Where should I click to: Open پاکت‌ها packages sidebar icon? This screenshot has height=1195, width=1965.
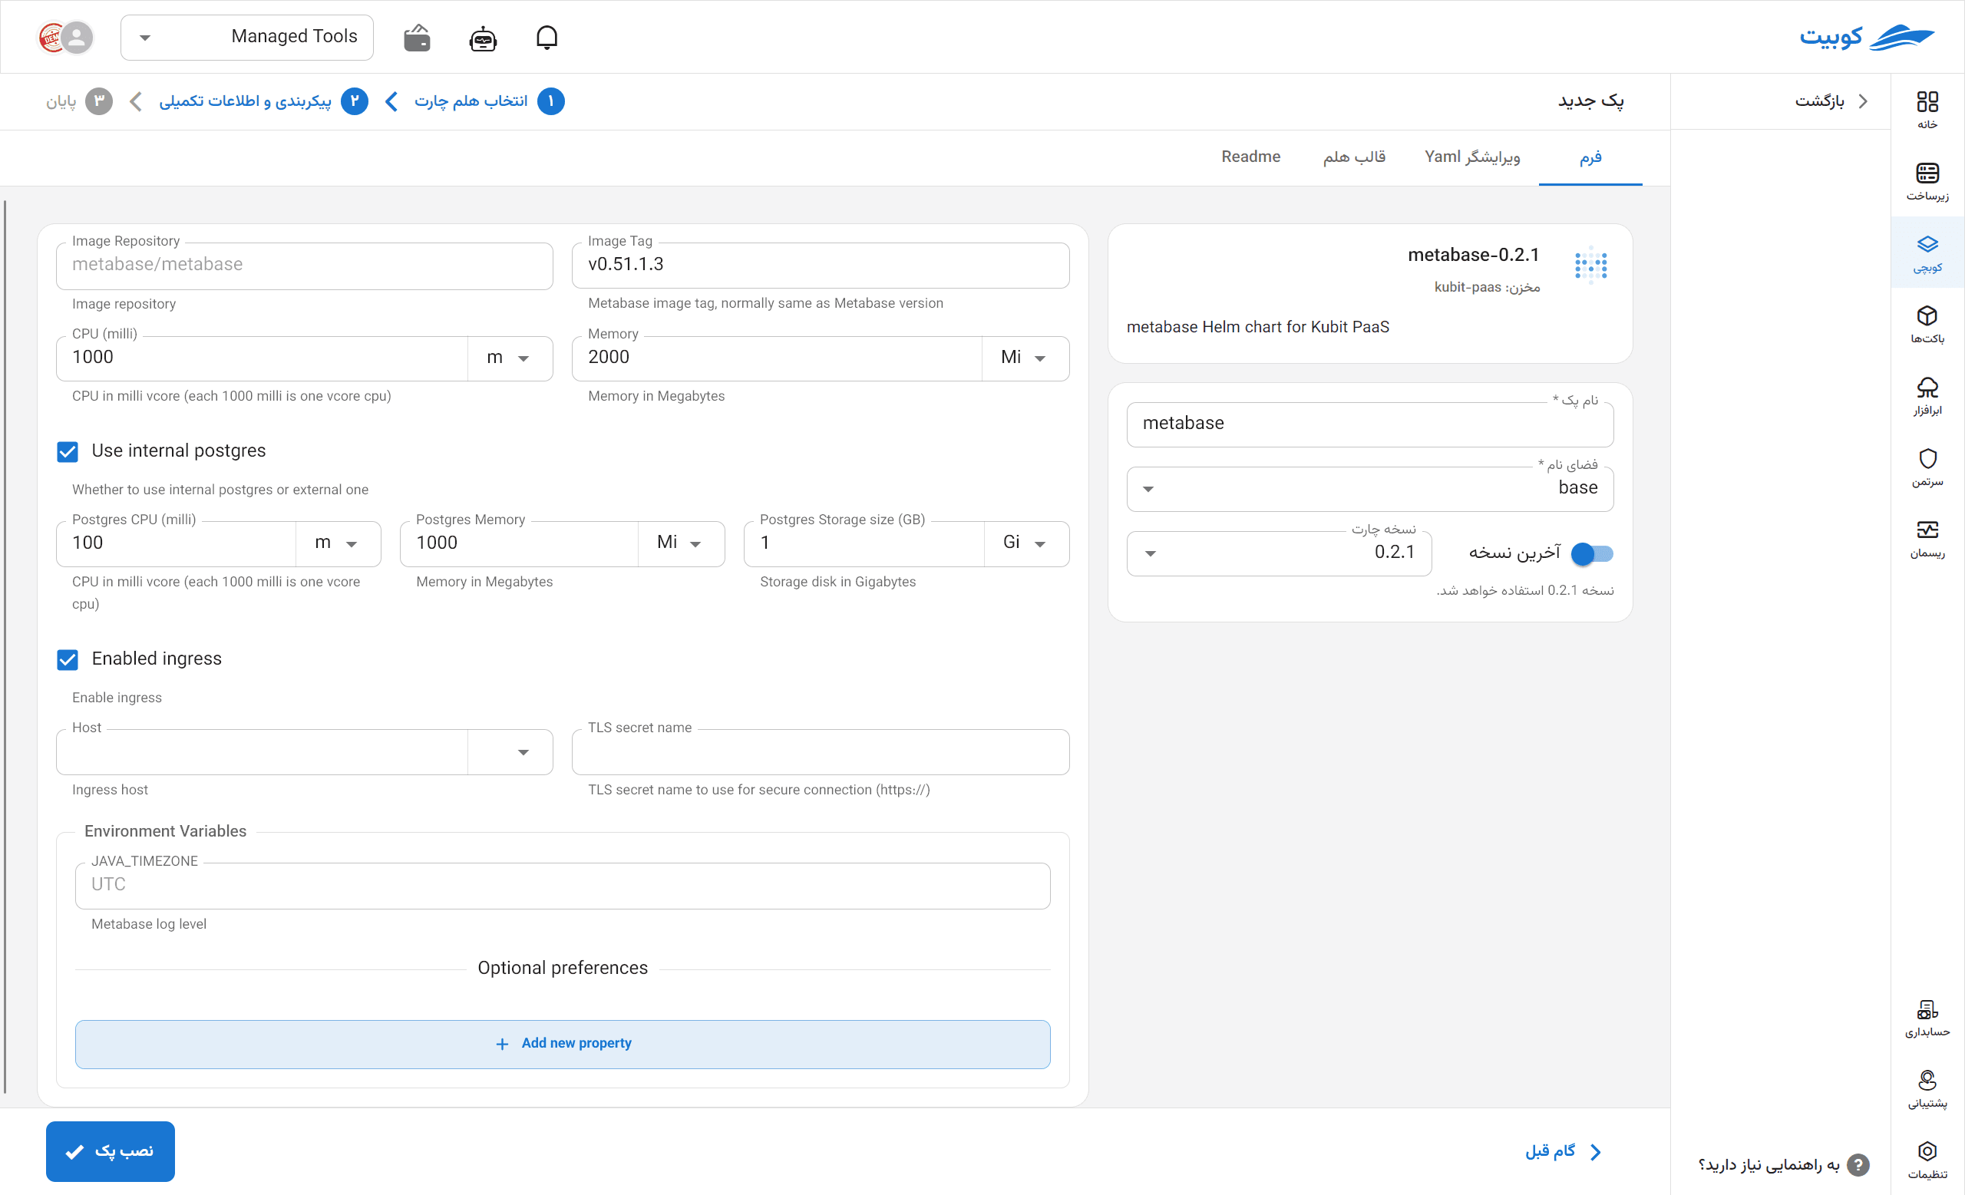point(1927,324)
